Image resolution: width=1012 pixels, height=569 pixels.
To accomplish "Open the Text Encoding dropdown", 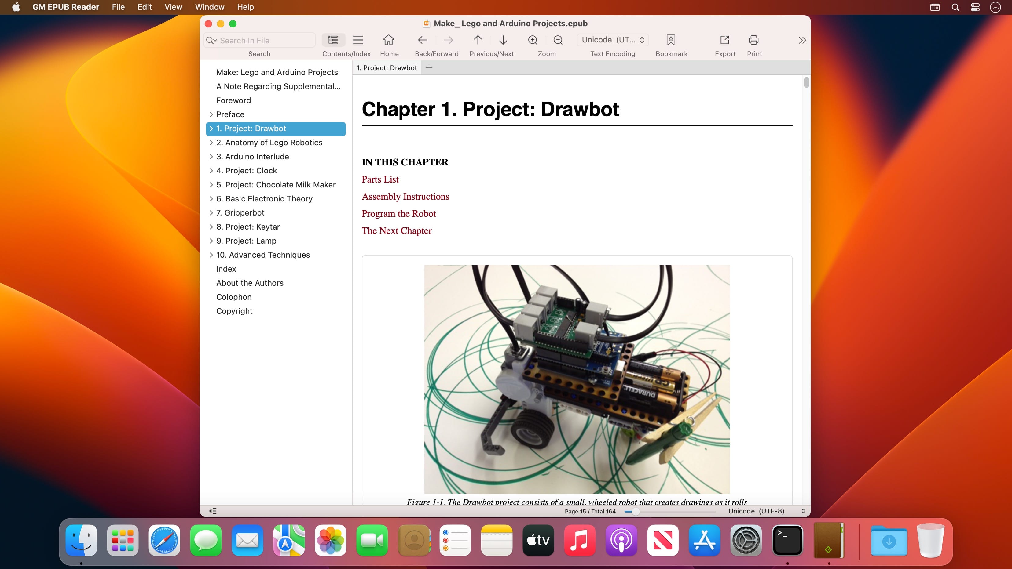I will [612, 40].
